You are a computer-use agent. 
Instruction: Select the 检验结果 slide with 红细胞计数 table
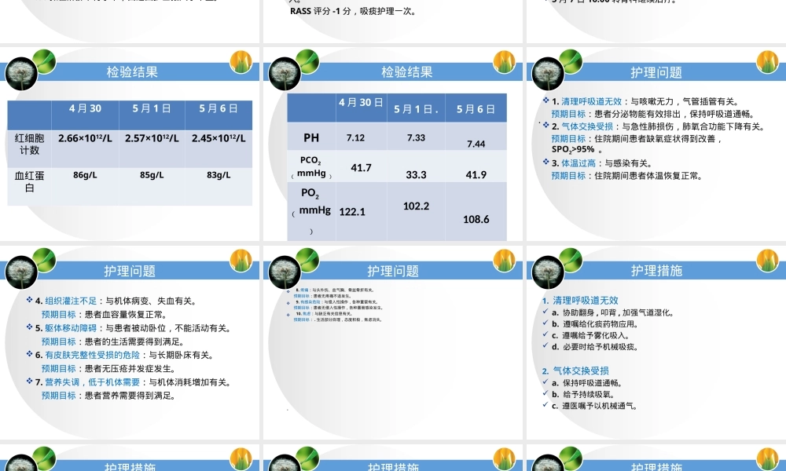pyautogui.click(x=130, y=144)
